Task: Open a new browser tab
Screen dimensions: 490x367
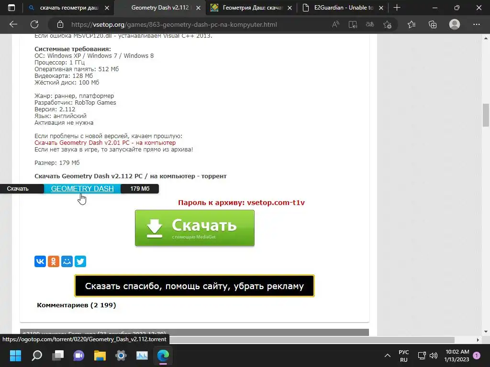Action: (397, 8)
